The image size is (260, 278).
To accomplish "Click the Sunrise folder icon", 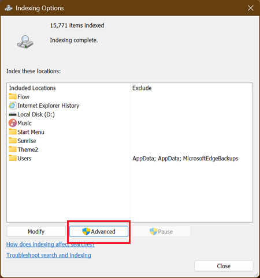I will [13, 141].
